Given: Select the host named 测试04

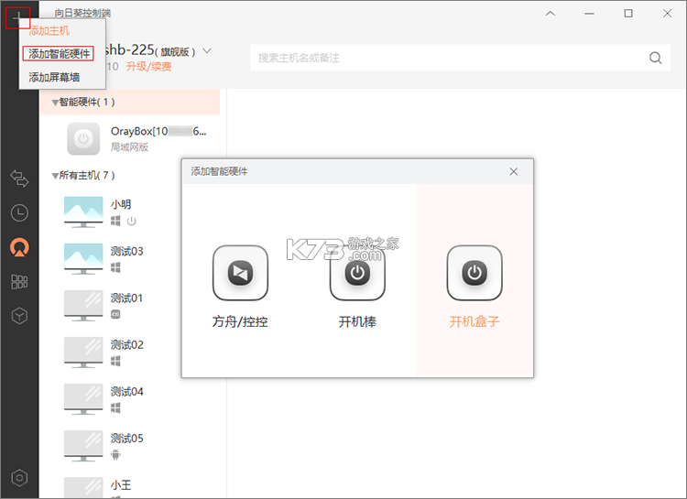Looking at the screenshot, I should click(x=127, y=392).
